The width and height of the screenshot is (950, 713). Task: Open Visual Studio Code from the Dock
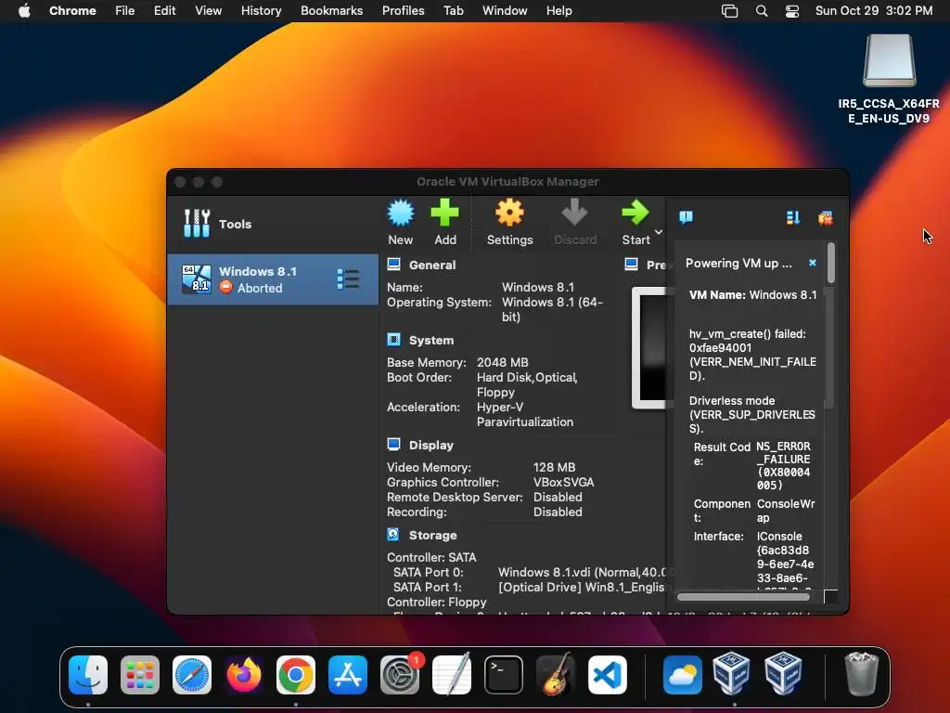coord(608,675)
